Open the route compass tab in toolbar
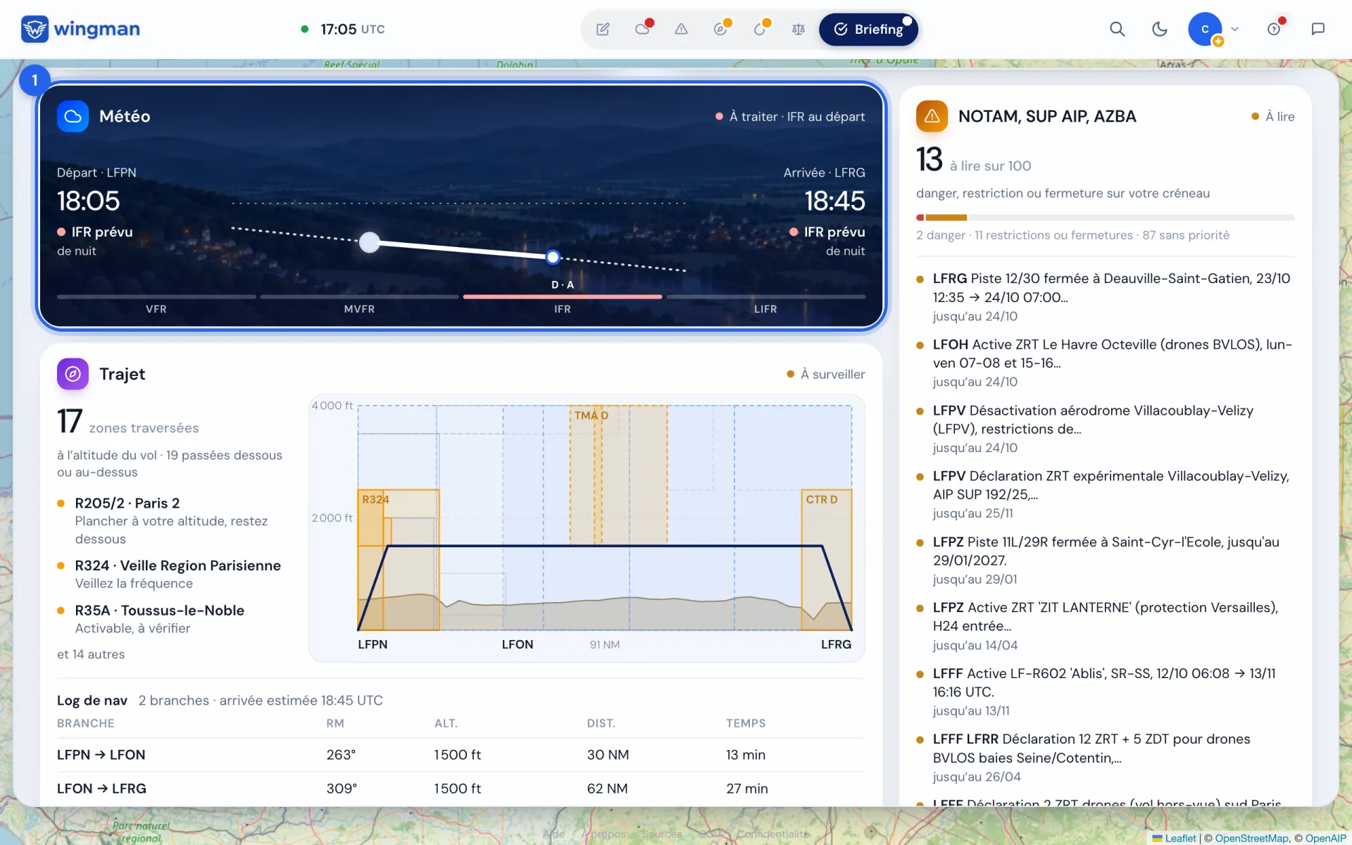 (720, 29)
